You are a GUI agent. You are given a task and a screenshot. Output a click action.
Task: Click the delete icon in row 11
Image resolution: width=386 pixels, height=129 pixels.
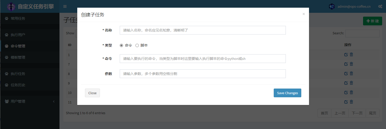[351, 102]
